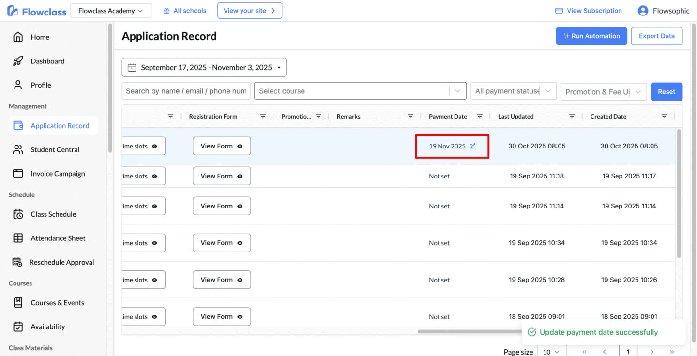Expand the Flowclass Academy school dropdown

pos(111,11)
